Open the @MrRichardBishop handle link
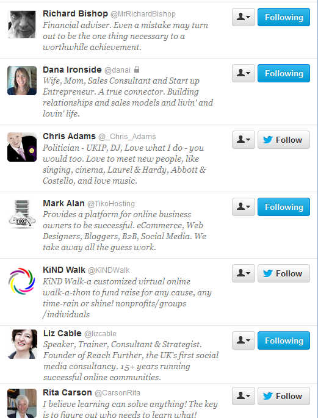The image size is (318, 418). pyautogui.click(x=143, y=14)
